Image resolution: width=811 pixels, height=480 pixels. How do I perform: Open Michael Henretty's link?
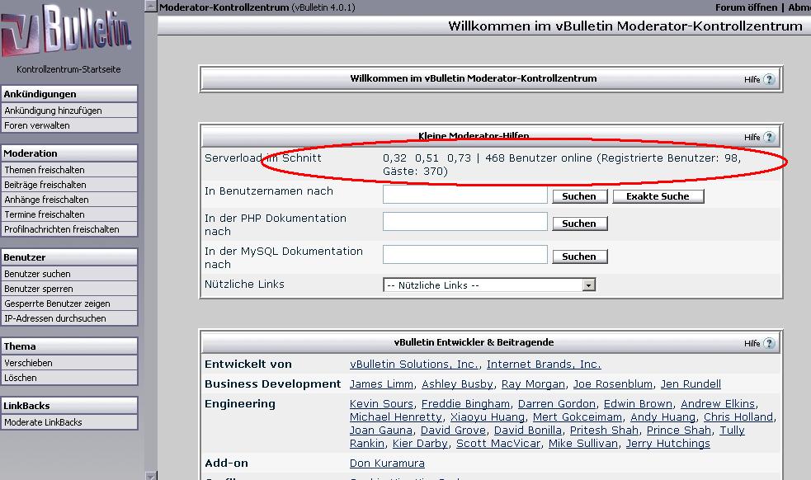point(396,417)
